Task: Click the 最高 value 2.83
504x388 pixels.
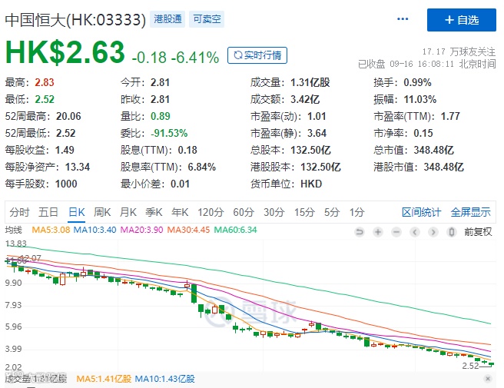Action: pos(45,82)
